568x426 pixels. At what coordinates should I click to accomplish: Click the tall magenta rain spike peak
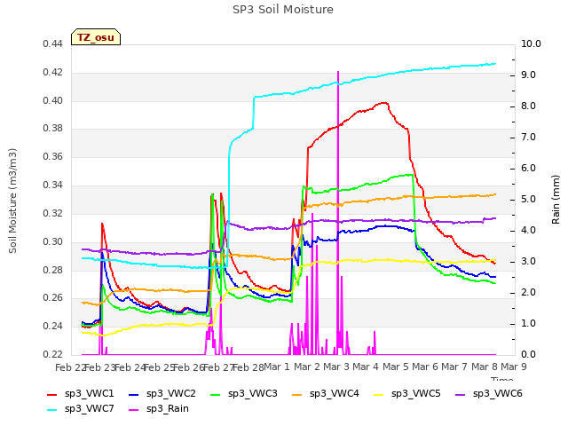click(x=338, y=72)
